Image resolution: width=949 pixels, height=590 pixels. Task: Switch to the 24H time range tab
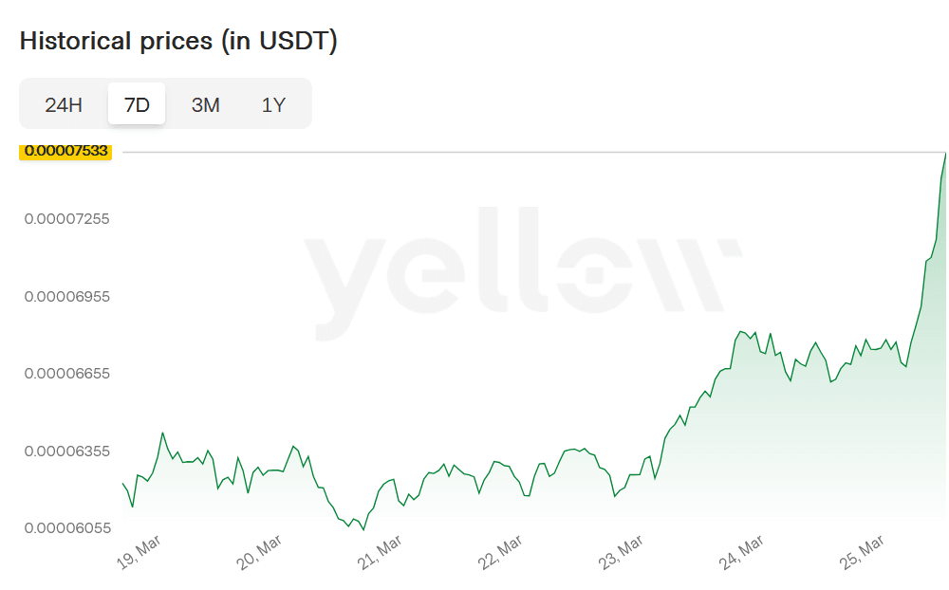click(64, 104)
